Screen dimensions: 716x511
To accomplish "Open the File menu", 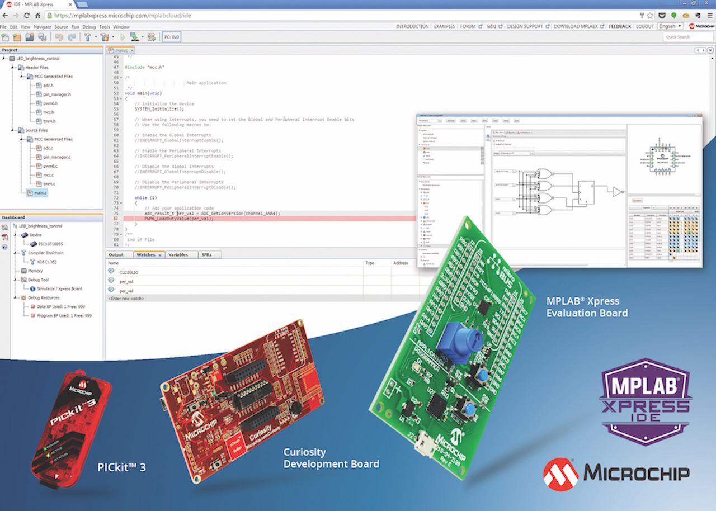I will 4,27.
